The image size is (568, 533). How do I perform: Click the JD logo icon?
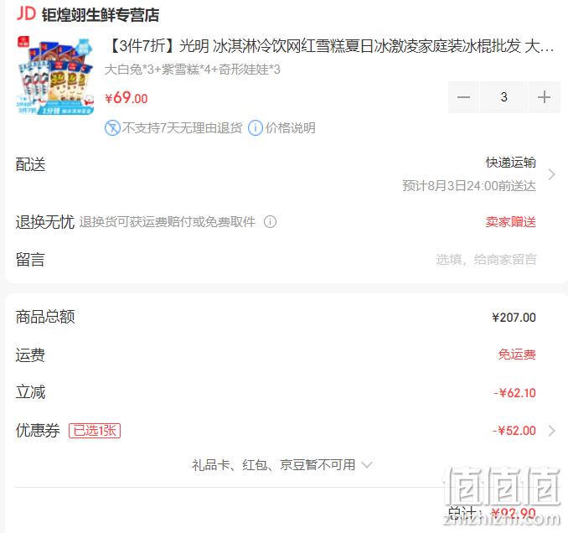click(26, 14)
